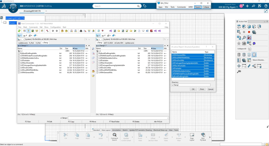Expand bottom toolbar overflow arrow on the right

(x=210, y=137)
